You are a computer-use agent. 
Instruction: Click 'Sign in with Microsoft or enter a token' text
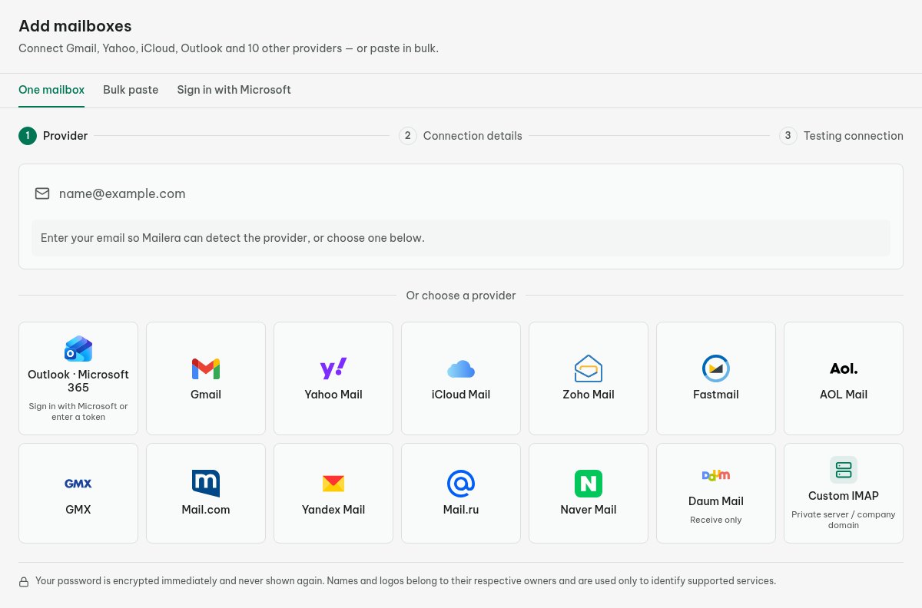pos(78,411)
